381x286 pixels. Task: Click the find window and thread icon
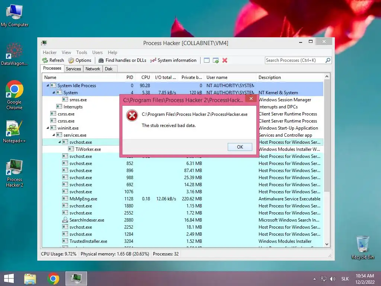coord(215,60)
